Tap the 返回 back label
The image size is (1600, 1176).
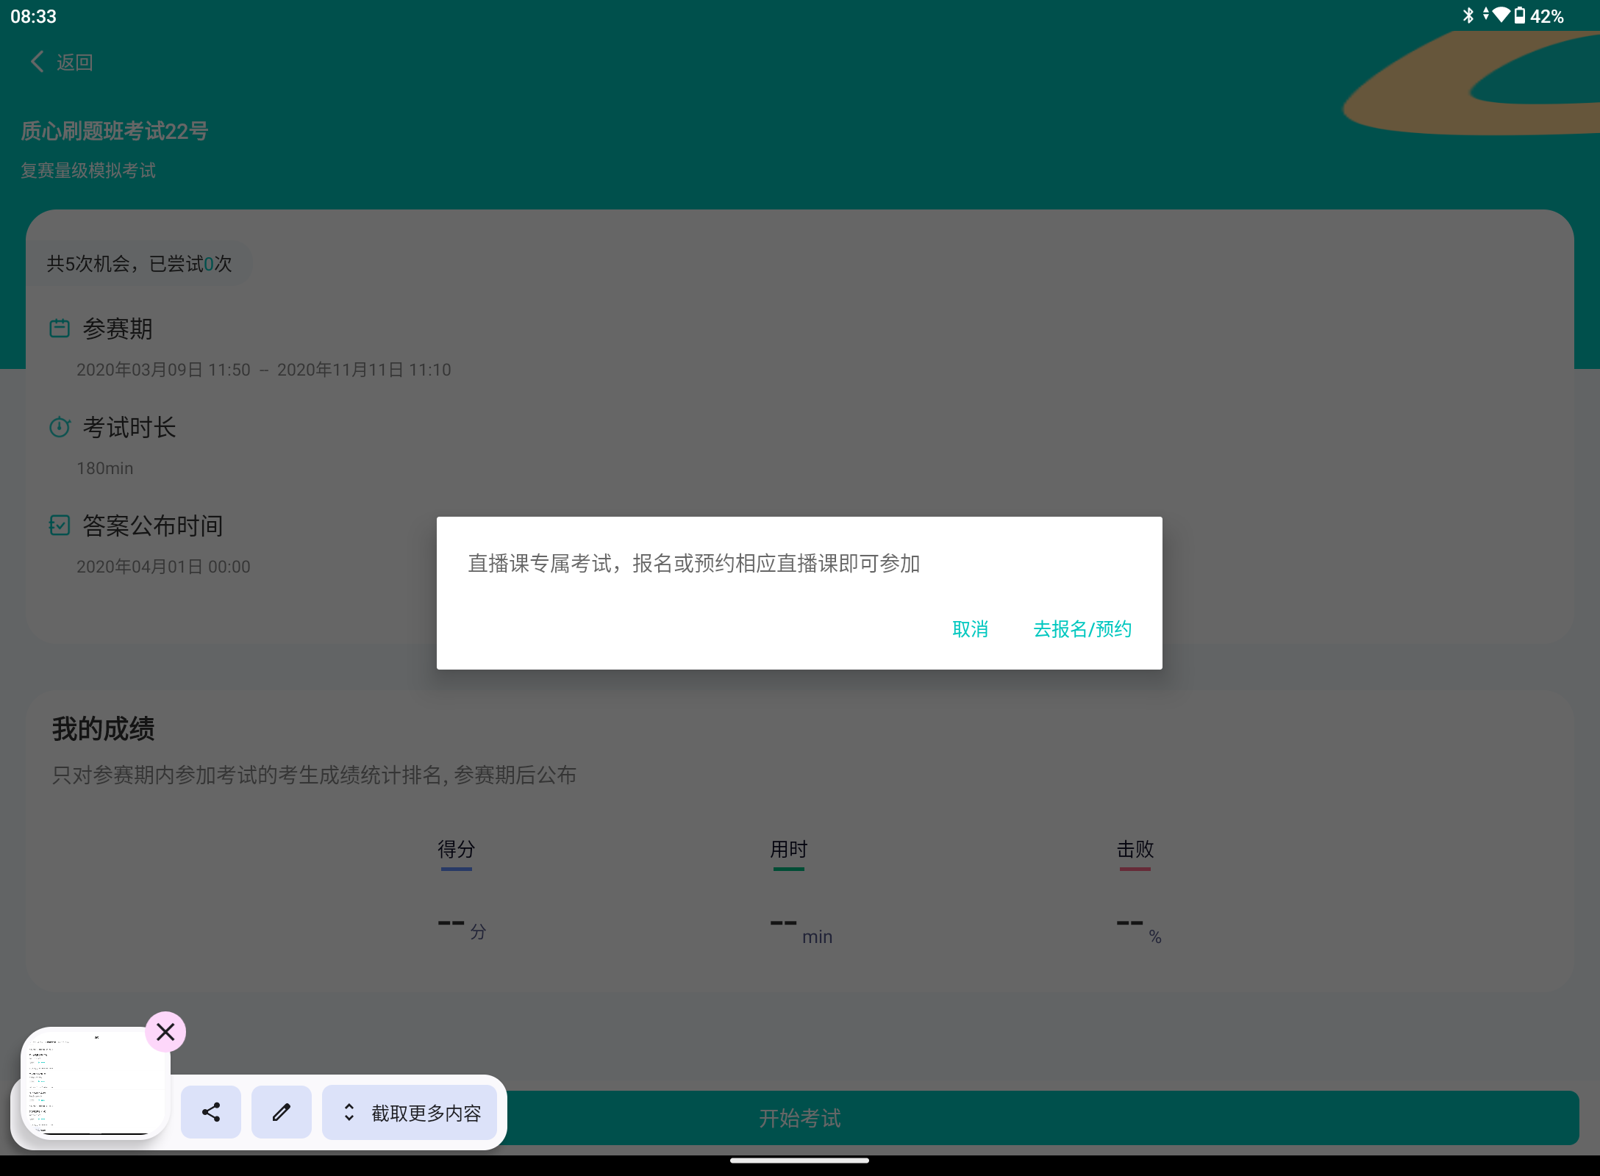pyautogui.click(x=75, y=62)
